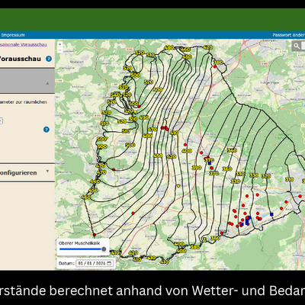Select red point on southern 360 contour
This screenshot has width=305, height=305.
point(221,233)
